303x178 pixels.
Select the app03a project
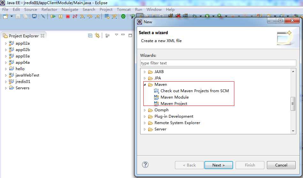tap(23, 56)
